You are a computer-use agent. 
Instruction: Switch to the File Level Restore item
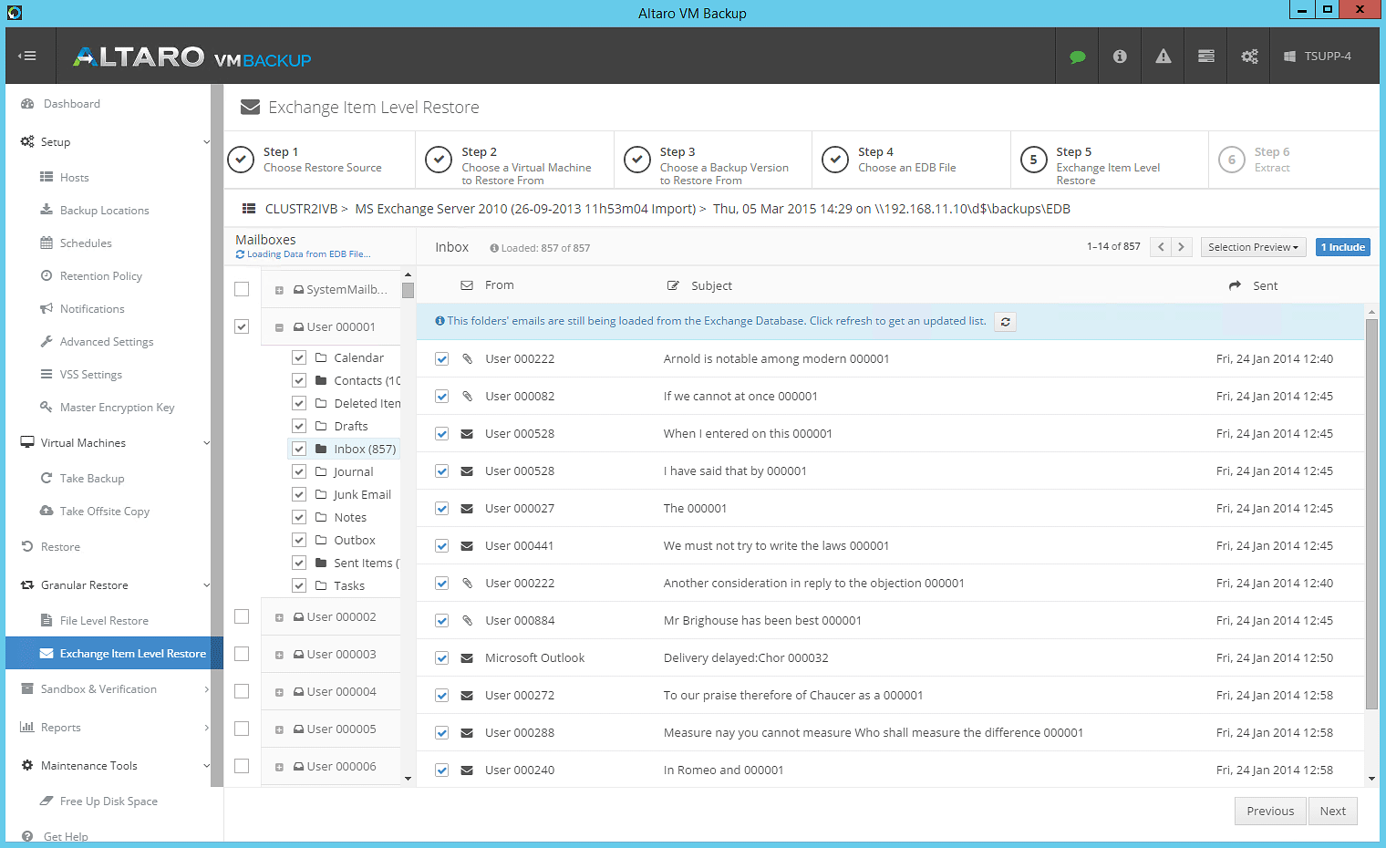click(105, 620)
